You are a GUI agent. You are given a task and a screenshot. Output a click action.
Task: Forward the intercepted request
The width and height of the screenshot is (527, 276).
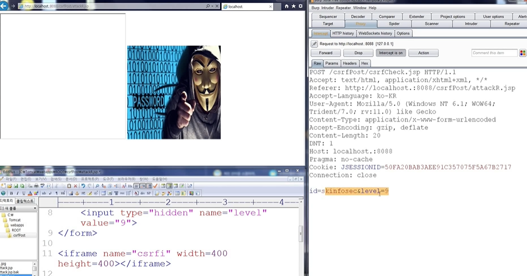pyautogui.click(x=325, y=53)
